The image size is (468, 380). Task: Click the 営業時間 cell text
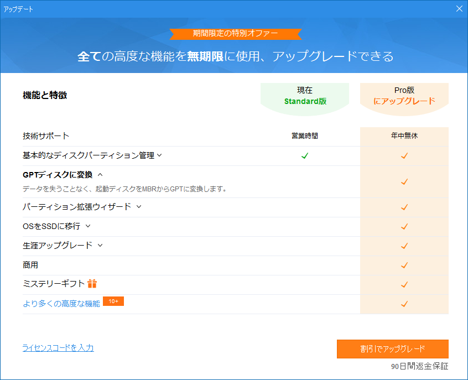[x=305, y=136]
